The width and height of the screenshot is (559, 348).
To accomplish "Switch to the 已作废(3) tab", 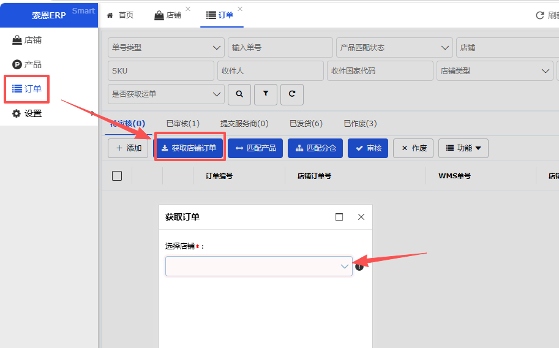I will pyautogui.click(x=360, y=124).
